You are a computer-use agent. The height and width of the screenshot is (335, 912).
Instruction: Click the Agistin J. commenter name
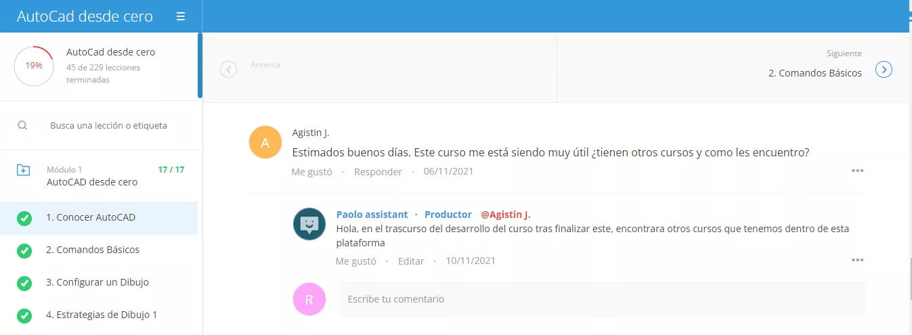(310, 133)
